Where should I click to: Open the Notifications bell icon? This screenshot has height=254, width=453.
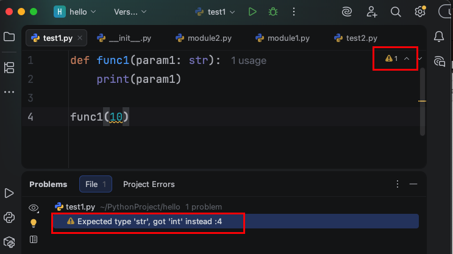pos(438,37)
